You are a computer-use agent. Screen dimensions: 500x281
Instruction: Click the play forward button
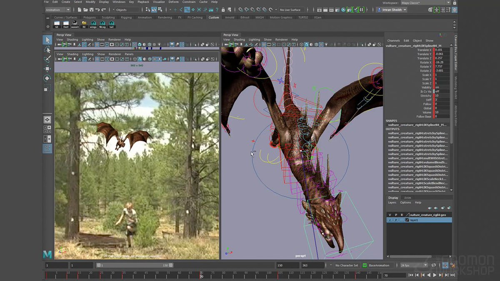tap(435, 275)
